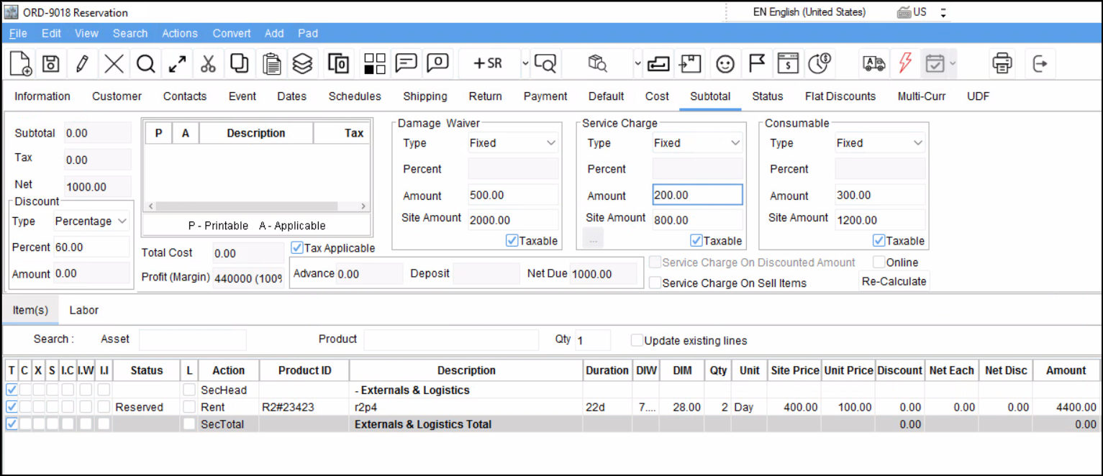The height and width of the screenshot is (476, 1103).
Task: Click the Discount Percent field
Action: pyautogui.click(x=91, y=247)
